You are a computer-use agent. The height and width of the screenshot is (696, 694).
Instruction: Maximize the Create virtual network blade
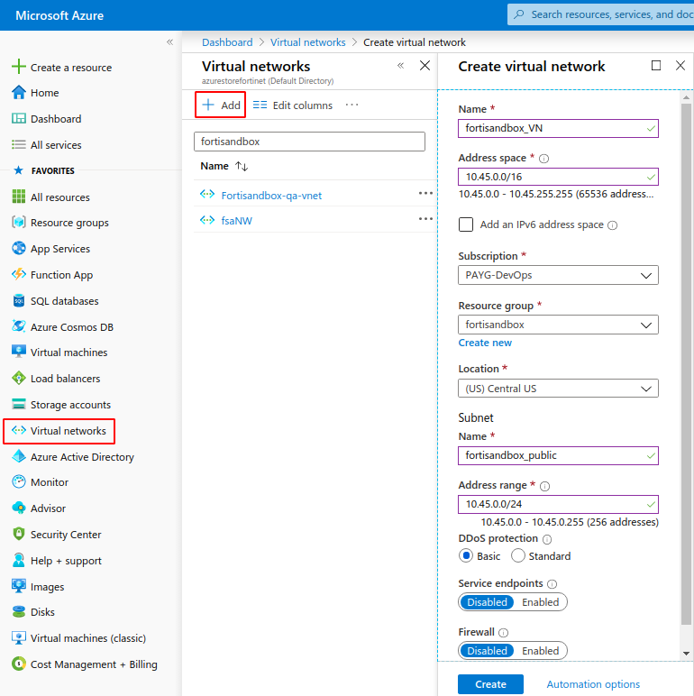pos(656,66)
